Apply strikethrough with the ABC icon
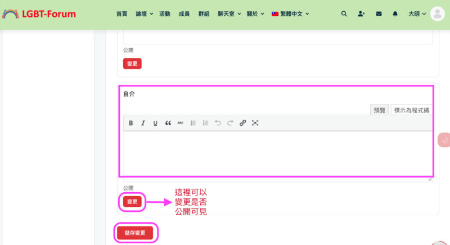Viewport: 450px width, 245px height. pos(181,123)
